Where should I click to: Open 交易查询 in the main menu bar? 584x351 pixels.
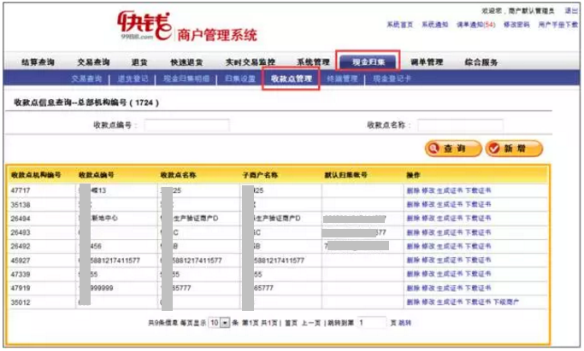tap(93, 62)
